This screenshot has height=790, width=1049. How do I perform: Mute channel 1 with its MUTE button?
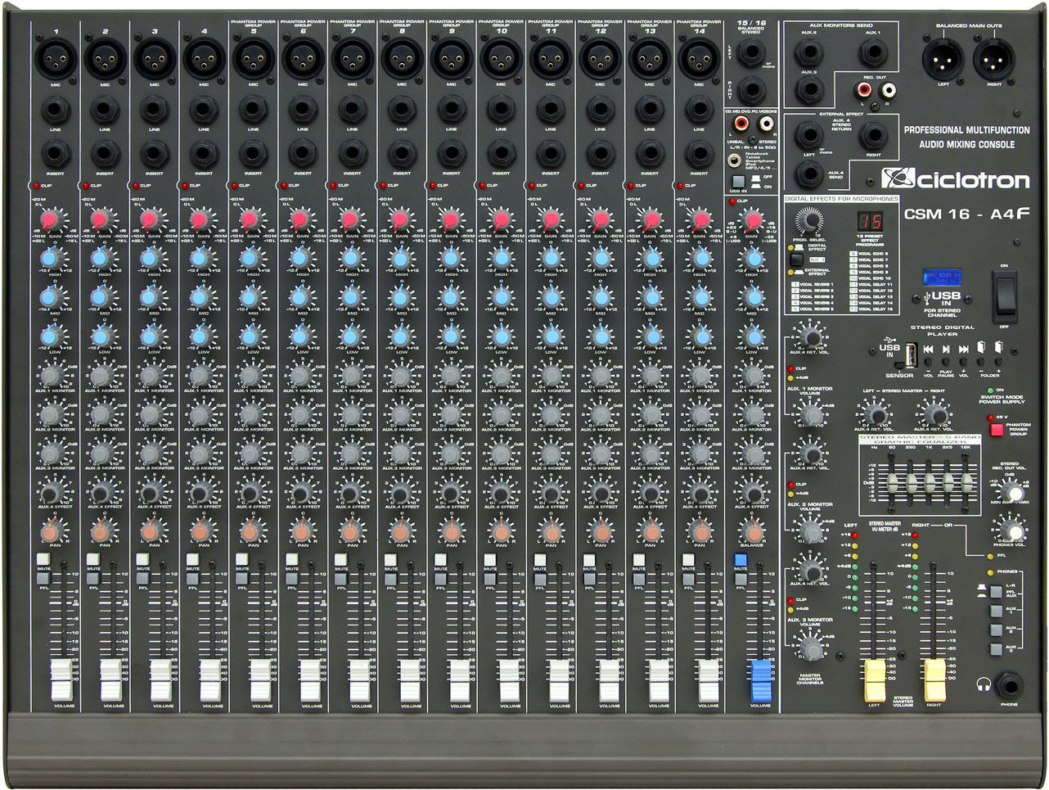tap(43, 560)
